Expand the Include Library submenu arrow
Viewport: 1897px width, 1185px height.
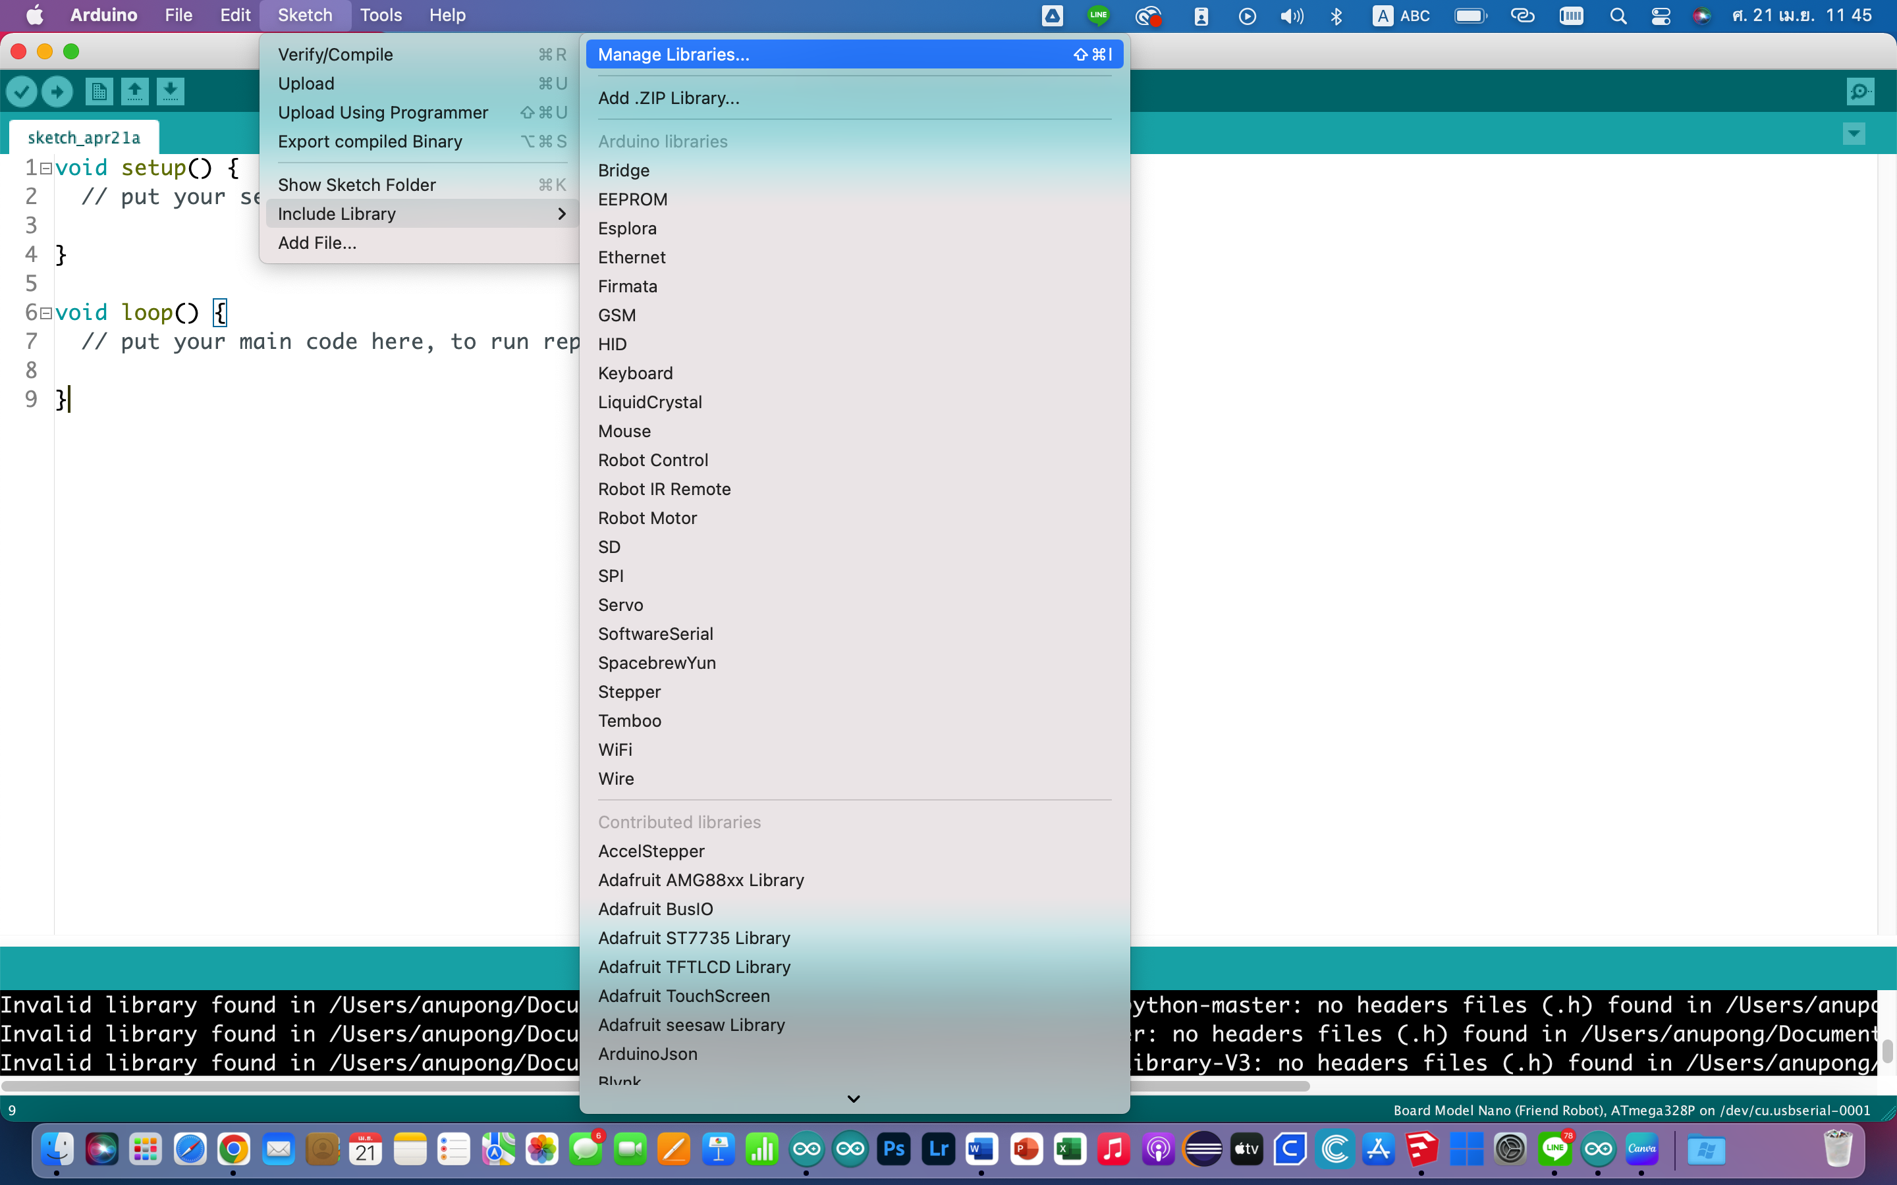pyautogui.click(x=561, y=214)
